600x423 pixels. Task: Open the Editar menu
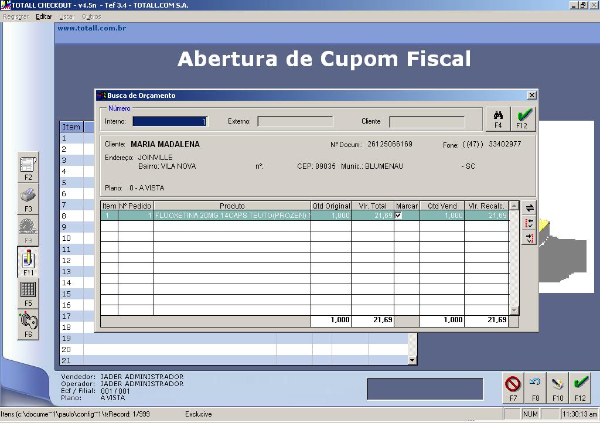click(x=44, y=16)
